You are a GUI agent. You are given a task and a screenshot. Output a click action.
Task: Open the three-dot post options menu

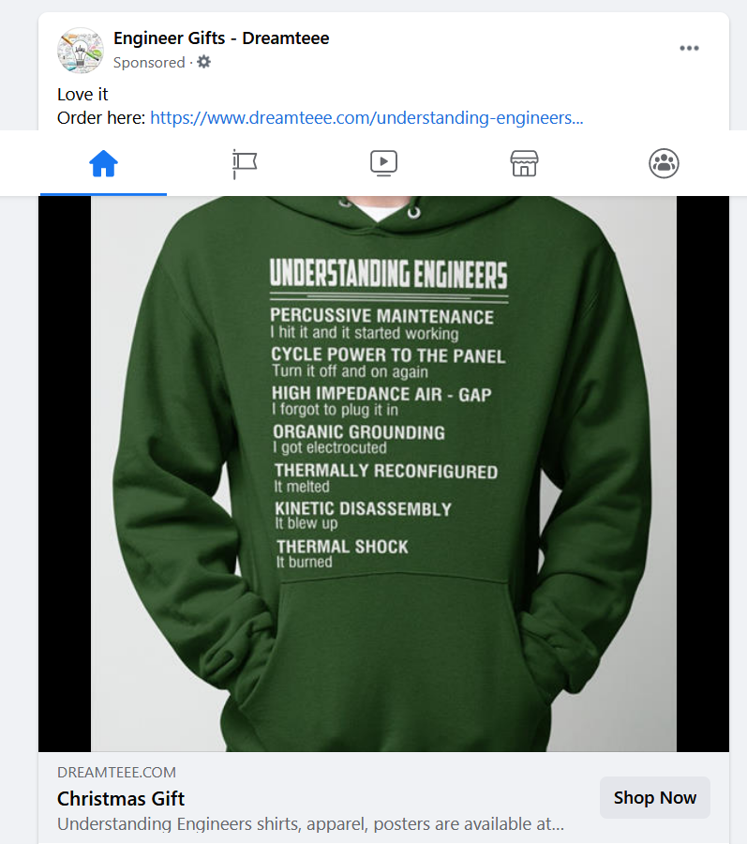tap(689, 49)
